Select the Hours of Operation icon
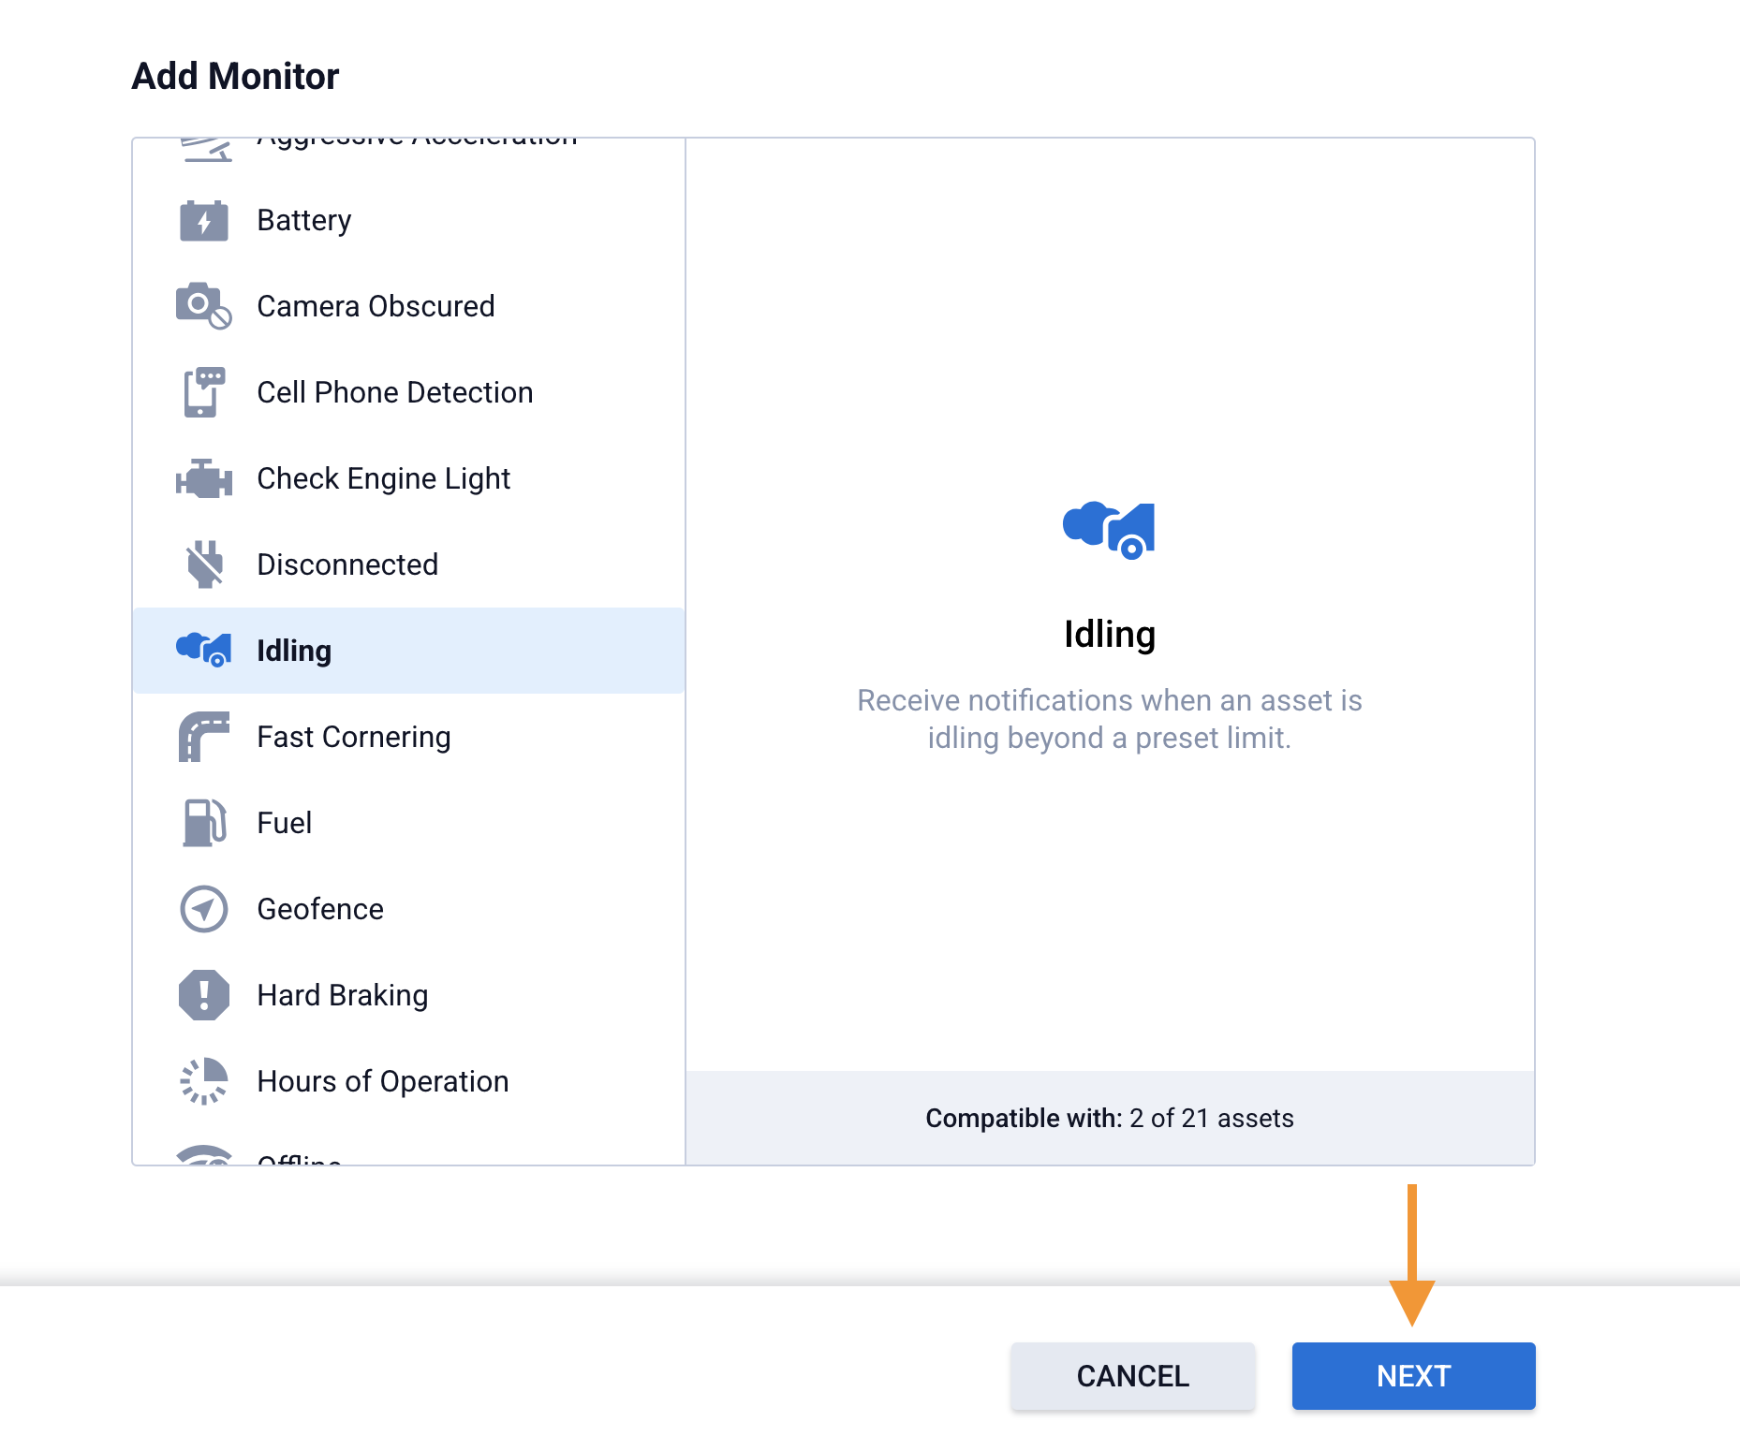1740x1451 pixels. [203, 1081]
